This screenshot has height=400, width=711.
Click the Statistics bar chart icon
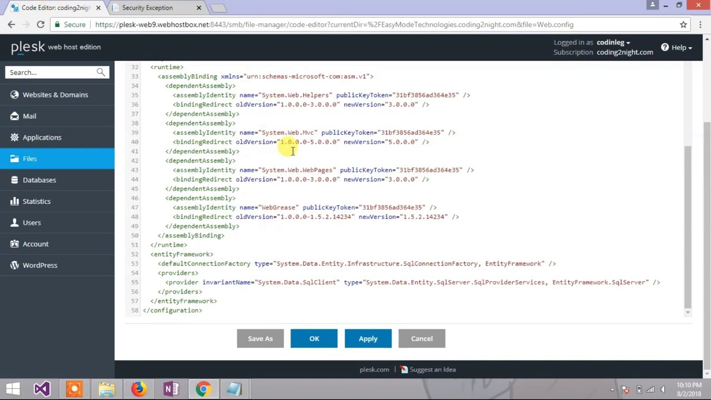pos(14,201)
